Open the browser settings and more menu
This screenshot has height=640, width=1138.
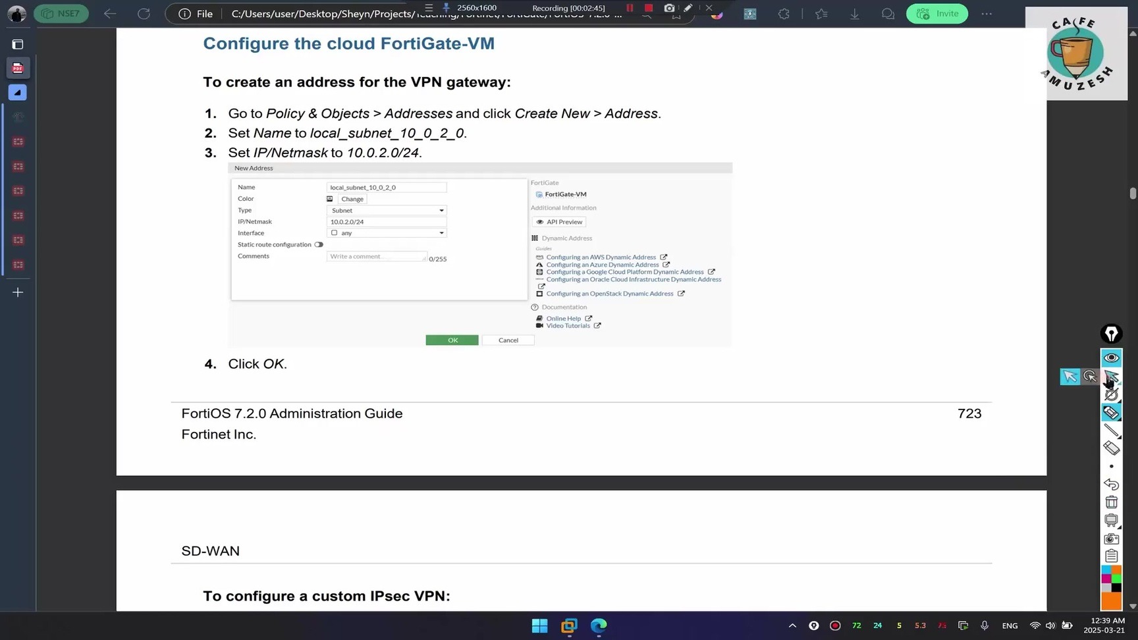click(987, 13)
